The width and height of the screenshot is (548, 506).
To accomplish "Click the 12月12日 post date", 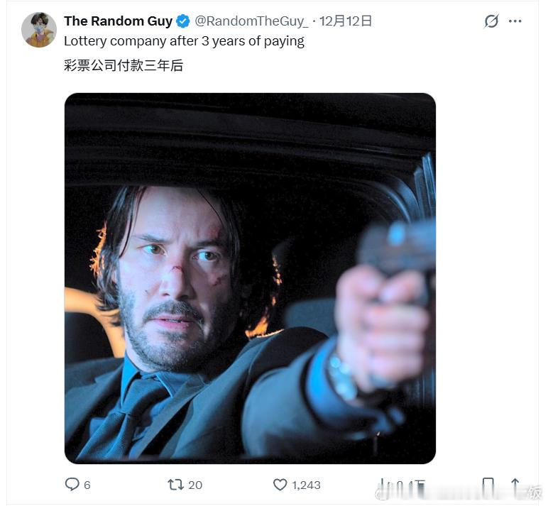I will (346, 21).
